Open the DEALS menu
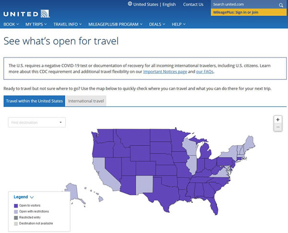Image resolution: width=288 pixels, height=233 pixels. 157,24
